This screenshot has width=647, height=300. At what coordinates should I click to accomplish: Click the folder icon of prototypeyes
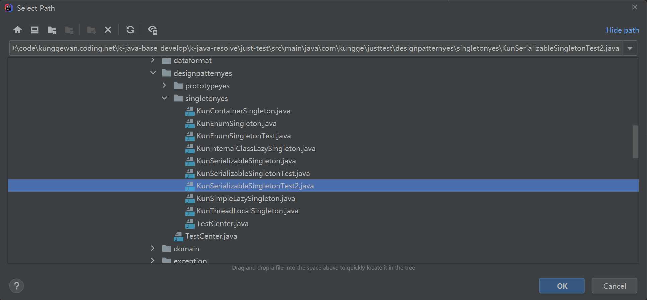178,86
